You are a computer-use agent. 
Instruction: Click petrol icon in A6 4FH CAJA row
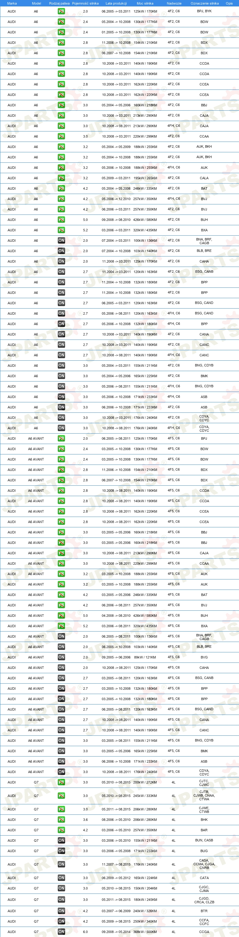pos(61,126)
